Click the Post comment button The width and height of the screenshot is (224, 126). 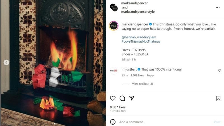click(x=217, y=122)
